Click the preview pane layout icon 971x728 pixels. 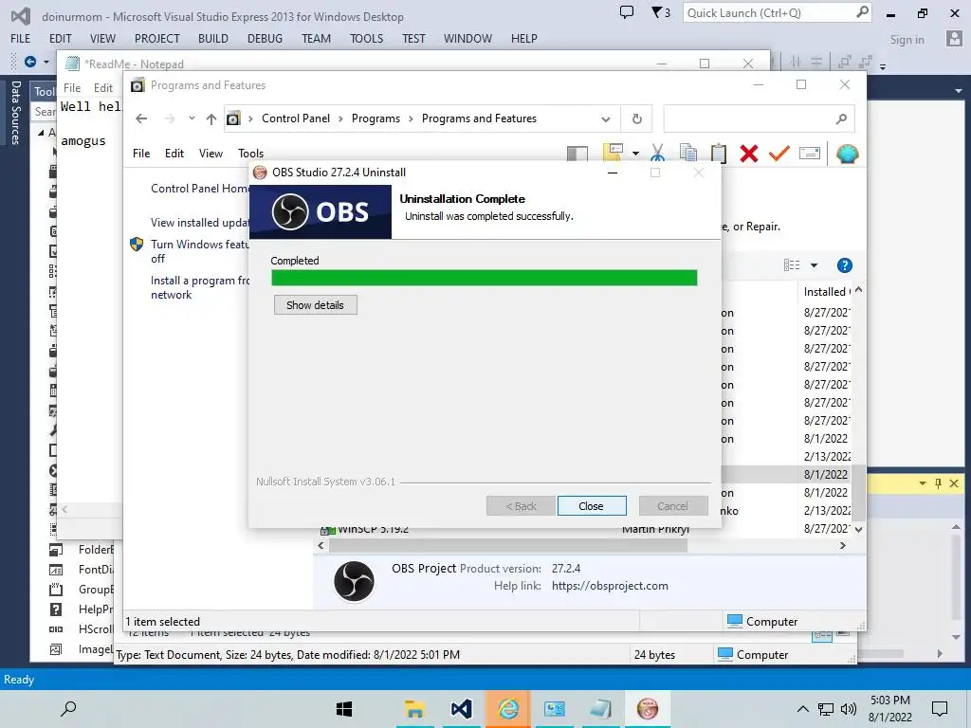click(577, 154)
